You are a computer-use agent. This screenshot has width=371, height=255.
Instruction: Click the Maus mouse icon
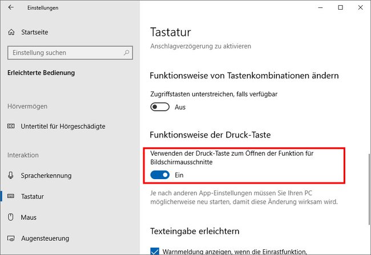[x=11, y=217]
